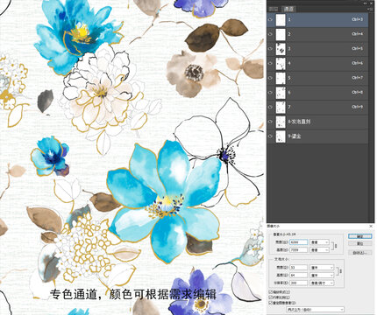Open the resolution unit dropdown

coord(322,283)
